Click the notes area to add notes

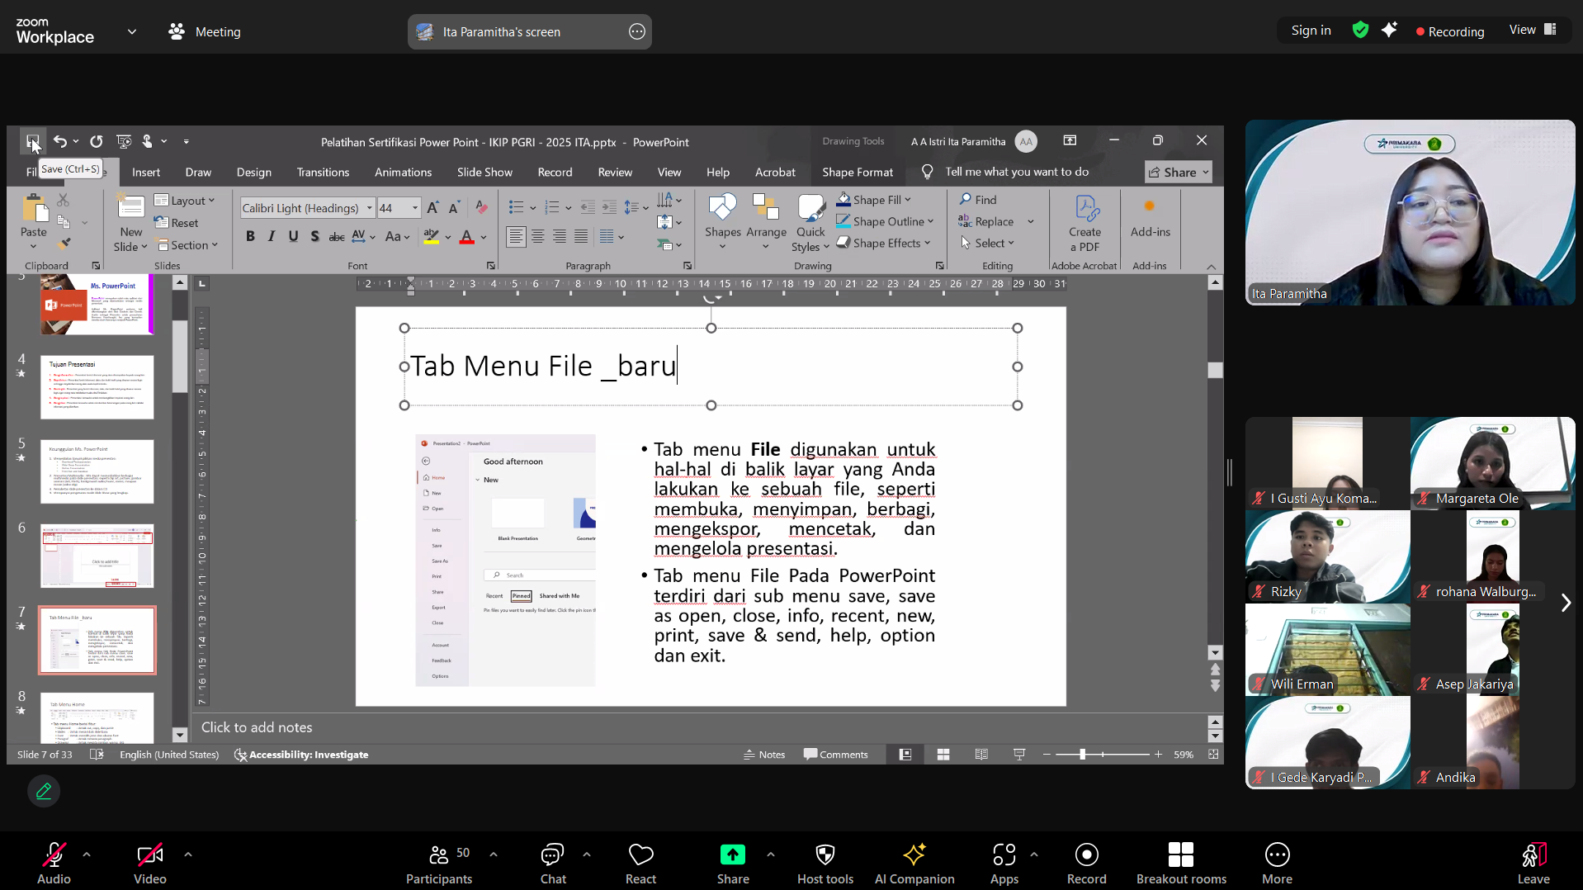pos(697,727)
